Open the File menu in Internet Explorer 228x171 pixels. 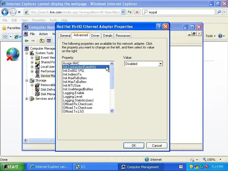point(5,20)
